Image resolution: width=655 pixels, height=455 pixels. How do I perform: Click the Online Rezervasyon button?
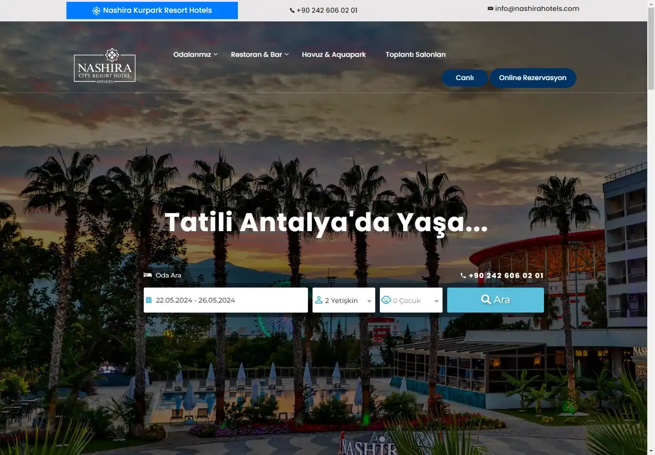pos(533,78)
